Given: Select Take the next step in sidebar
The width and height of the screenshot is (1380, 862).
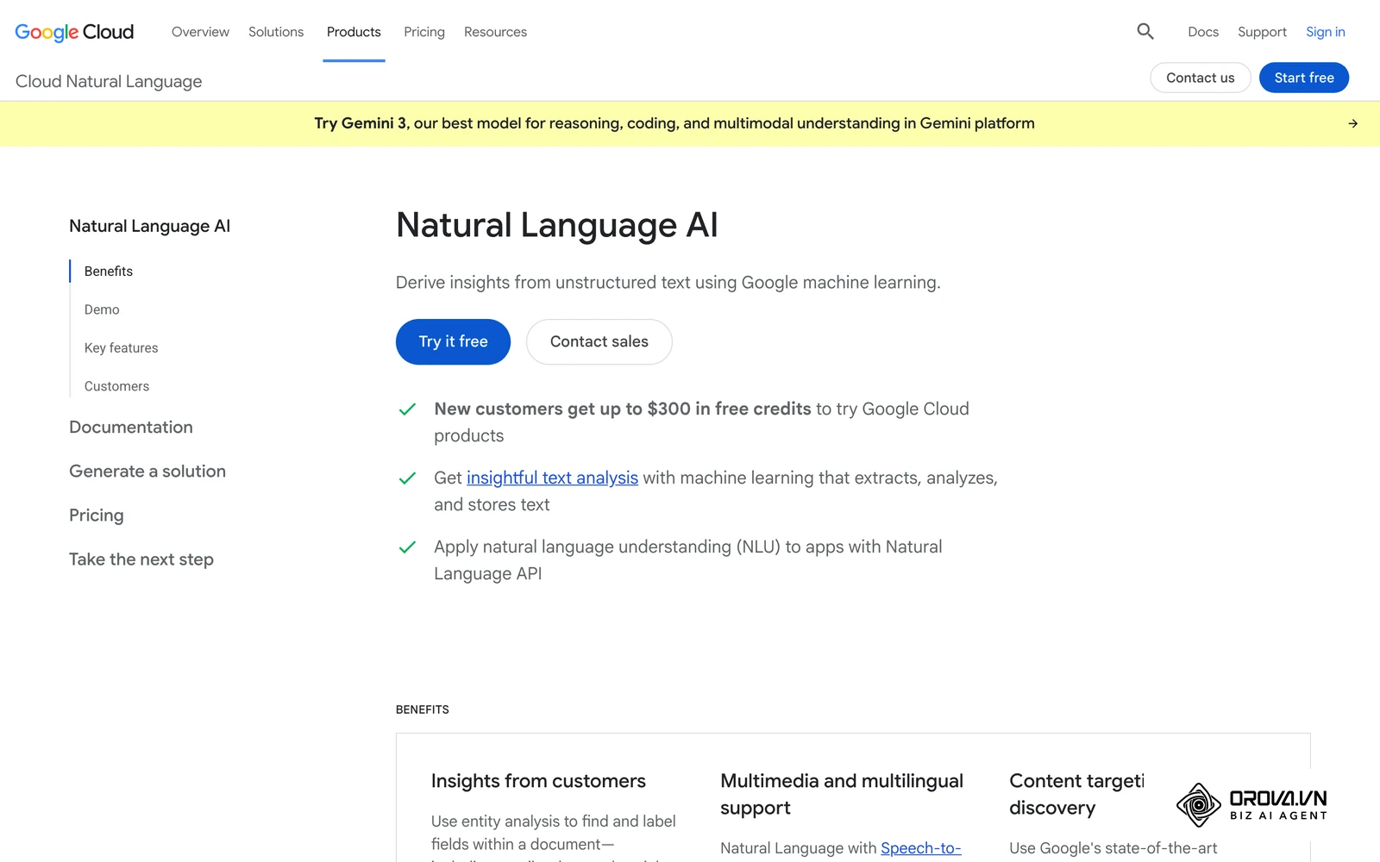Looking at the screenshot, I should point(141,559).
